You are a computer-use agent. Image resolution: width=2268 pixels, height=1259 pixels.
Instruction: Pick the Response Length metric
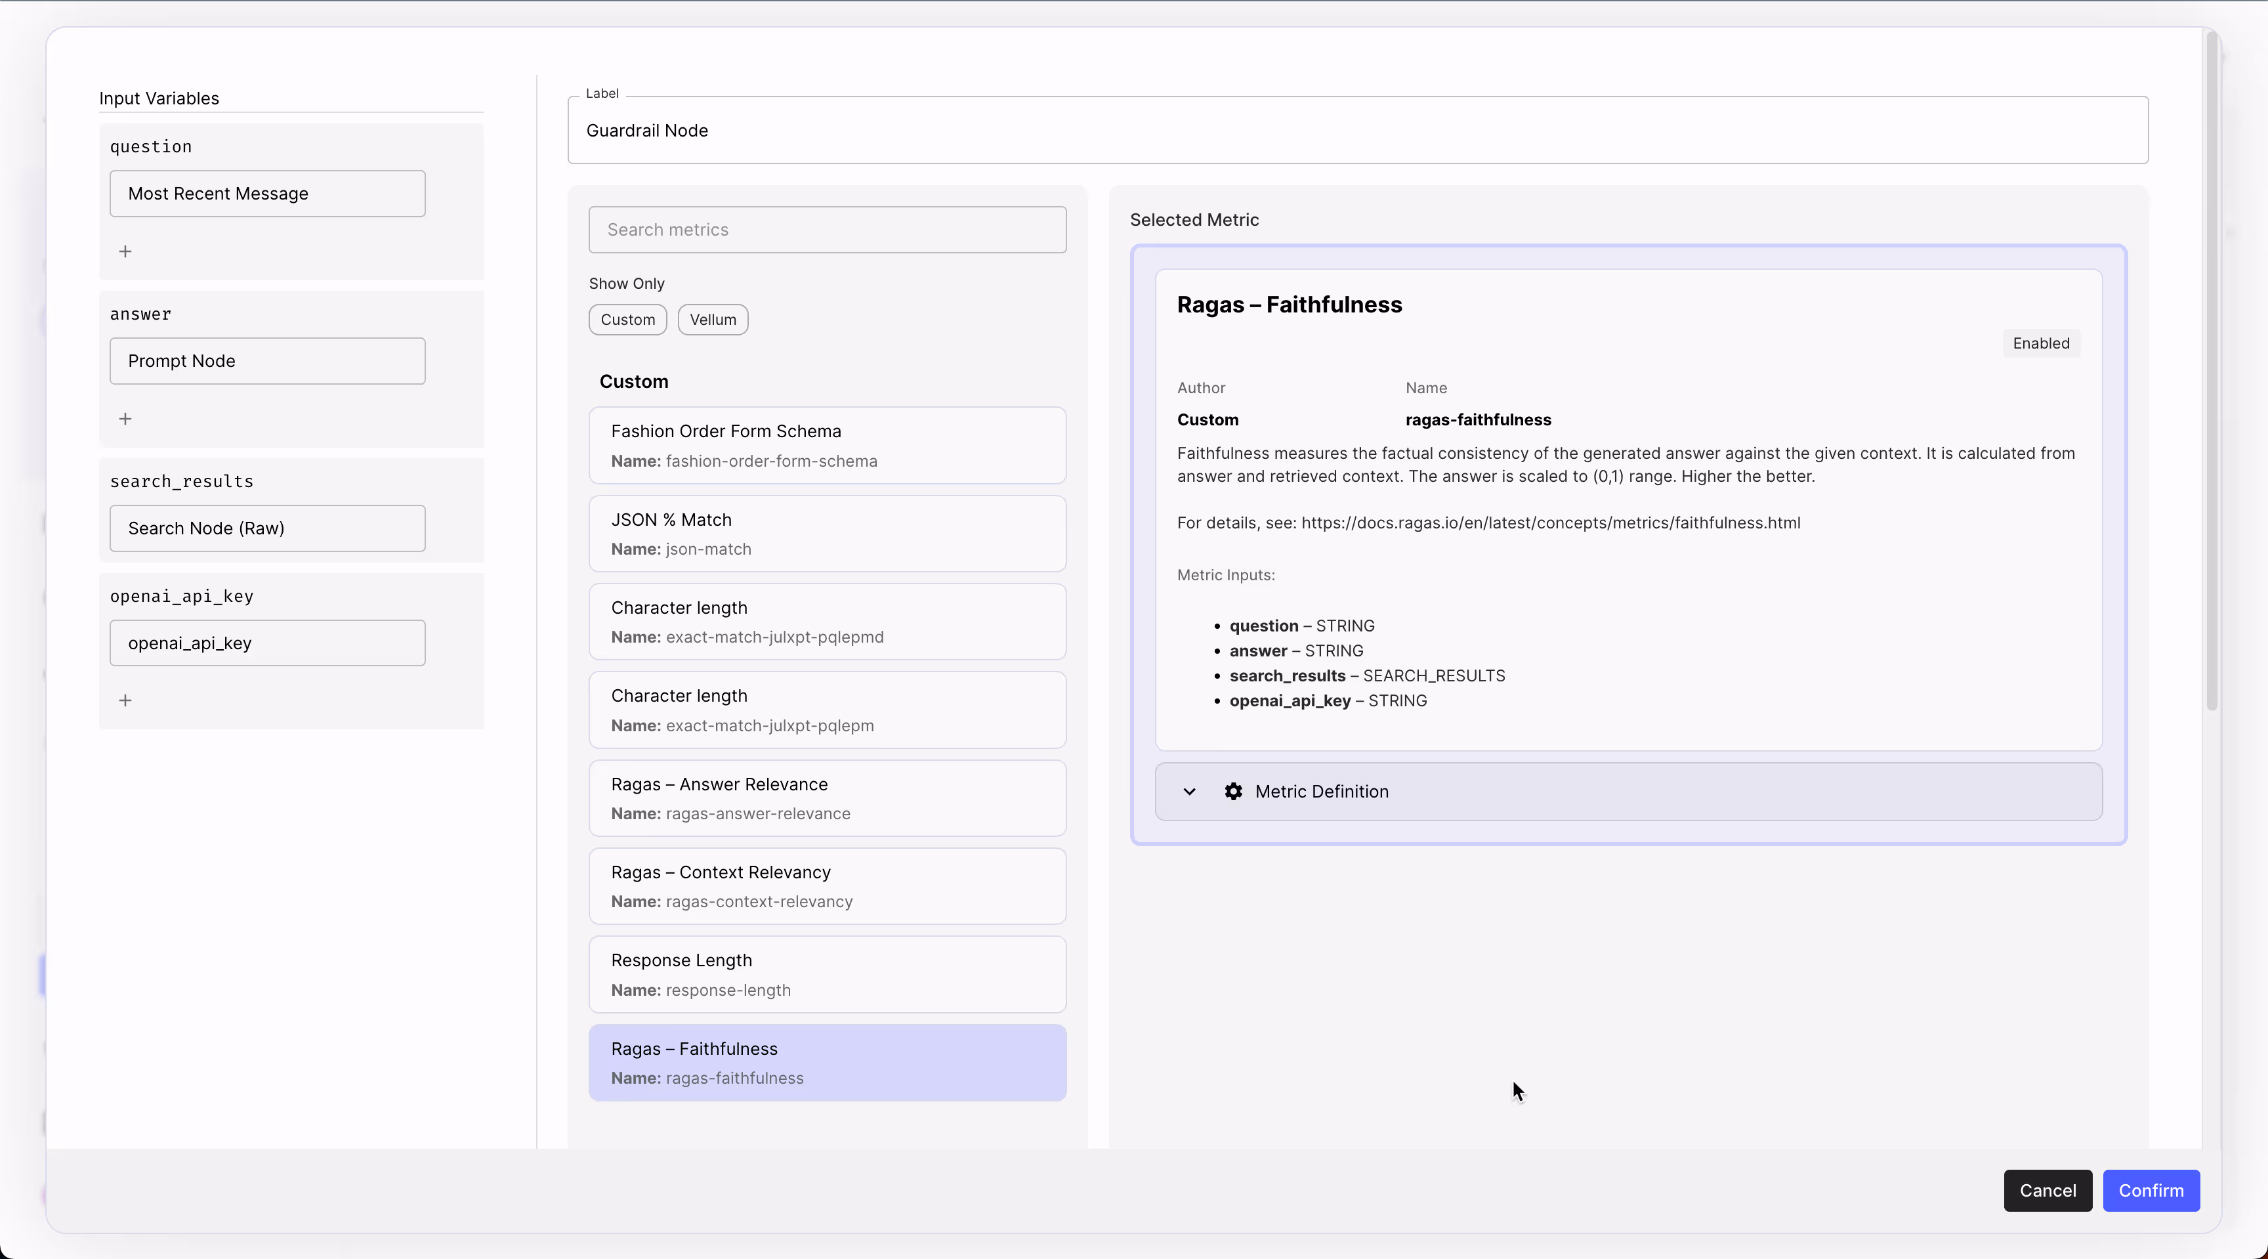pos(827,975)
